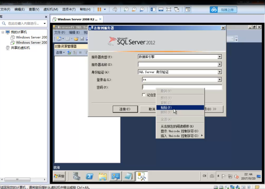Open the 查看(V) menu in VMware
Image resolution: width=265 pixels, height=189 pixels.
34,10
